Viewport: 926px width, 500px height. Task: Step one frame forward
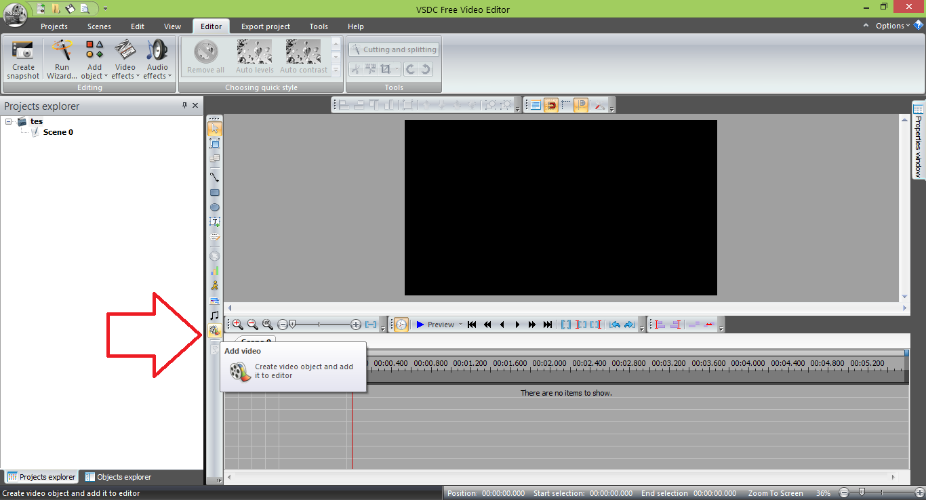pyautogui.click(x=517, y=325)
